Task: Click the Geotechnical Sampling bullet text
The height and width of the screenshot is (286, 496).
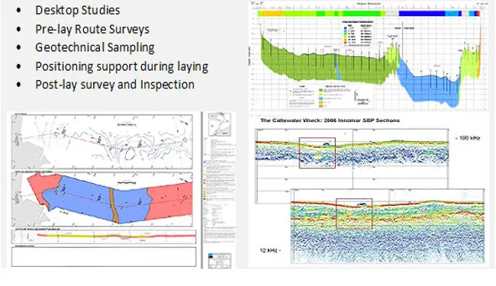Action: pyautogui.click(x=95, y=47)
